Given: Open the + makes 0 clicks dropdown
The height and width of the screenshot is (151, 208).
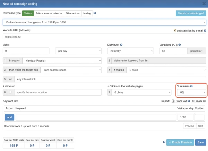Looking at the screenshot, I should 166,70.
